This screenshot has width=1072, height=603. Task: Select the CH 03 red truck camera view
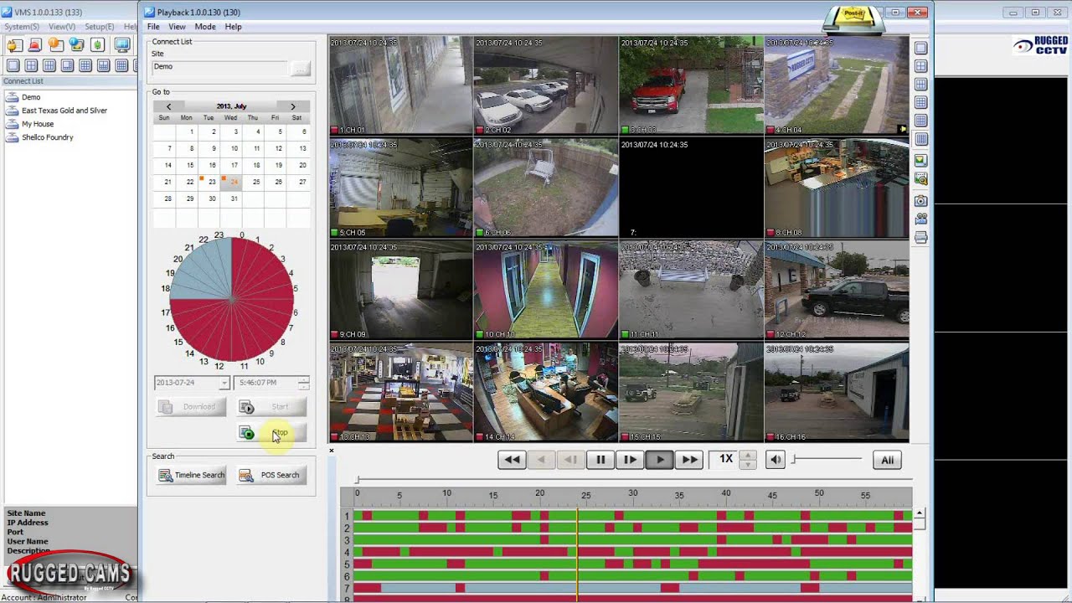(x=691, y=85)
